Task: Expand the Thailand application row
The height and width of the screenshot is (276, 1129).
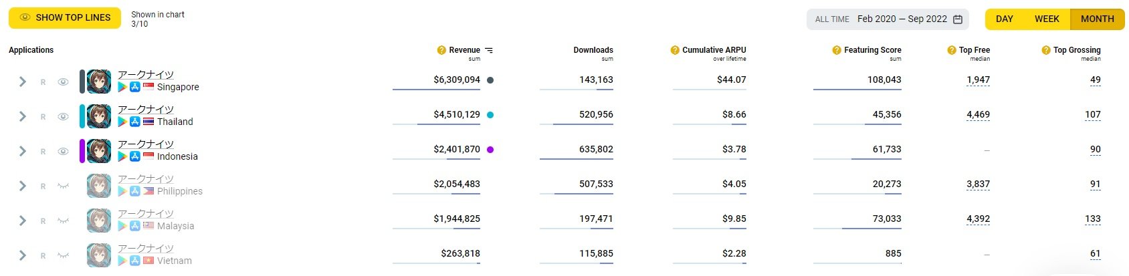Action: click(x=23, y=116)
